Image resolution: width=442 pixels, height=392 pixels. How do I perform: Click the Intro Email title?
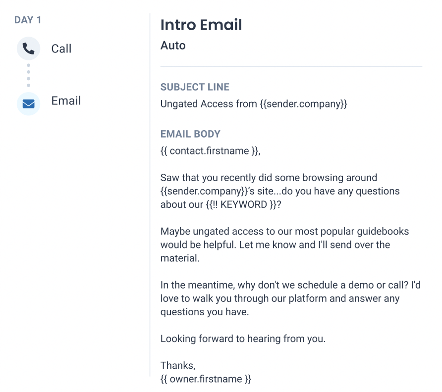coord(201,25)
